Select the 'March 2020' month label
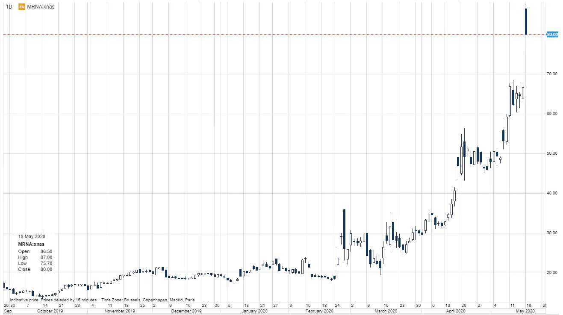The width and height of the screenshot is (563, 315). (x=386, y=311)
